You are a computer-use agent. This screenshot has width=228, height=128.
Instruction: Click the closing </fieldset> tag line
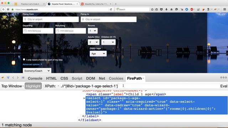point(89,120)
